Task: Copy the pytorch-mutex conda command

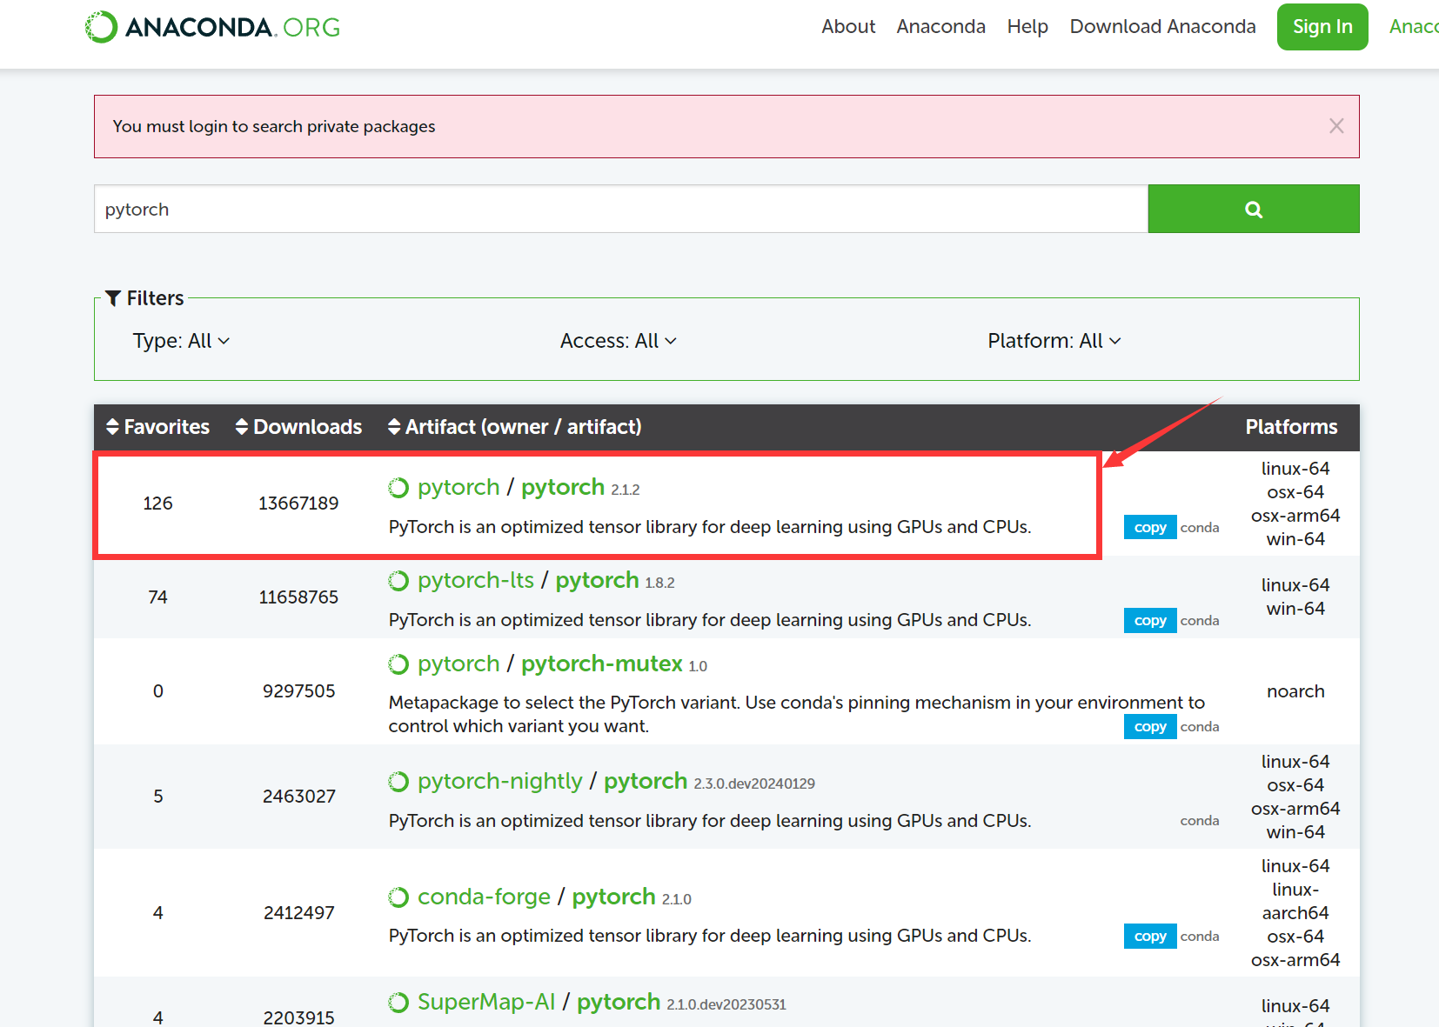Action: [x=1150, y=726]
